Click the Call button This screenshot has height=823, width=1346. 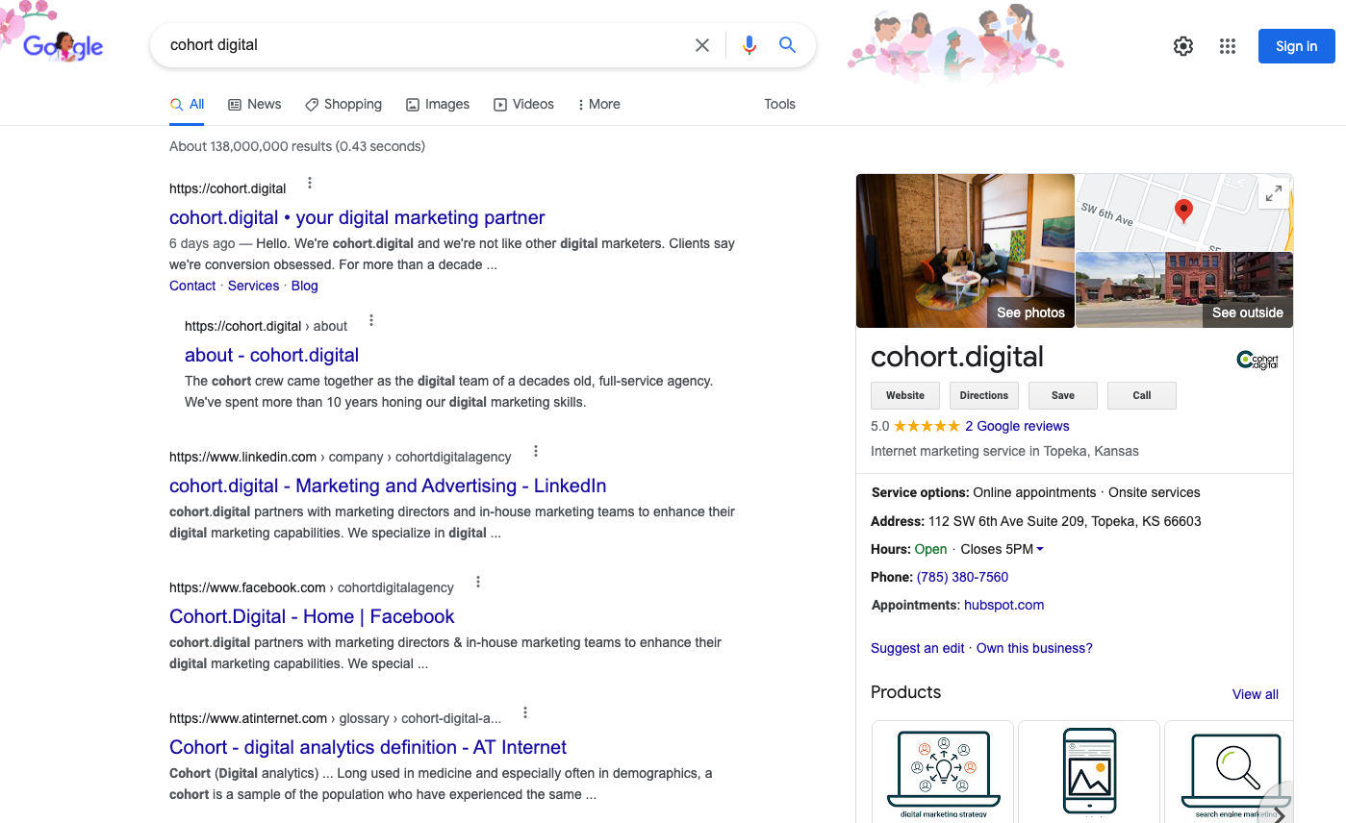coord(1142,395)
